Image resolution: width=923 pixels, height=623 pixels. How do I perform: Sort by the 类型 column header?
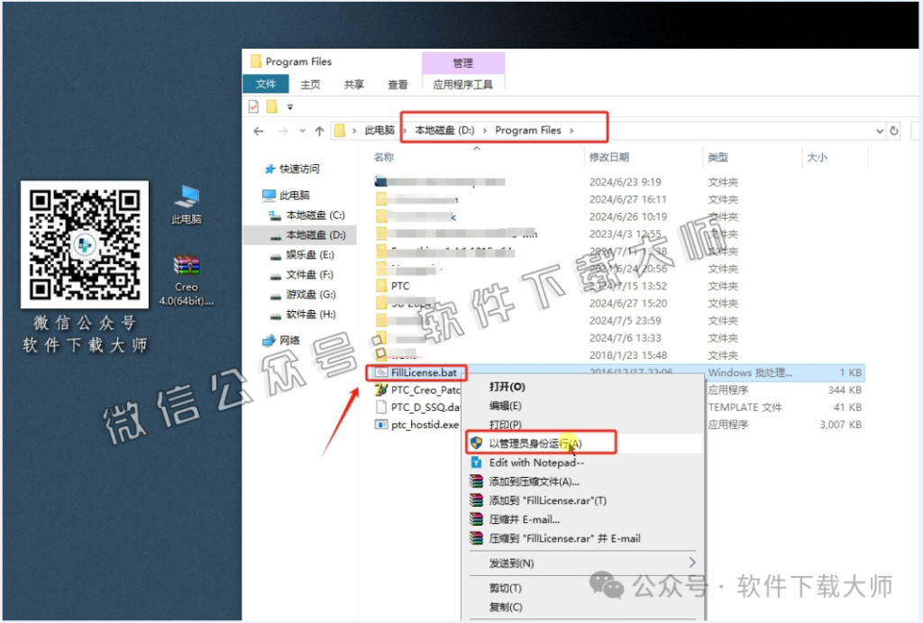coord(717,157)
